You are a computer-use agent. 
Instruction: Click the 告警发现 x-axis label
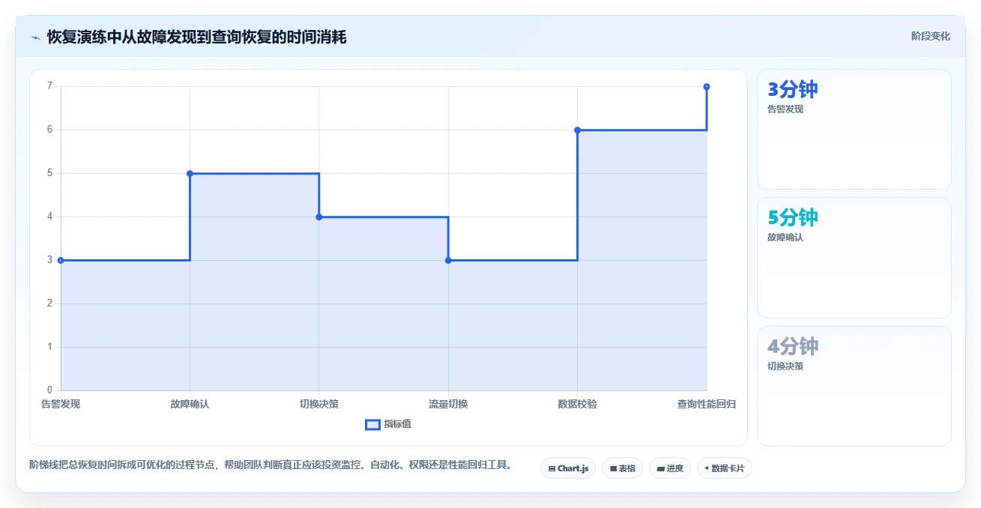tap(61, 405)
